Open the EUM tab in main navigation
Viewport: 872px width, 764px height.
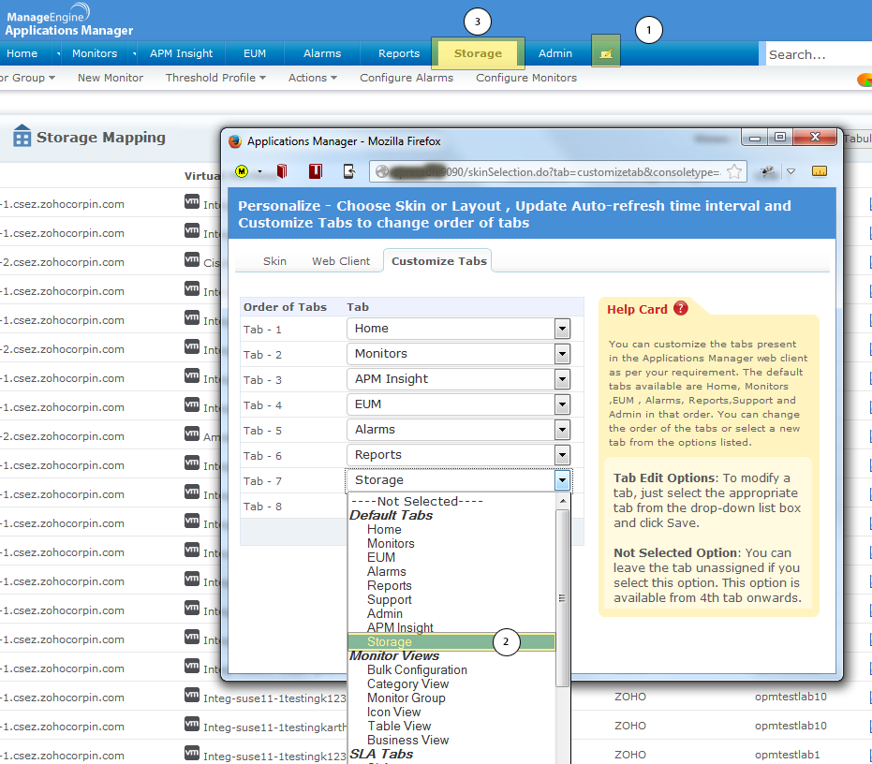point(255,53)
